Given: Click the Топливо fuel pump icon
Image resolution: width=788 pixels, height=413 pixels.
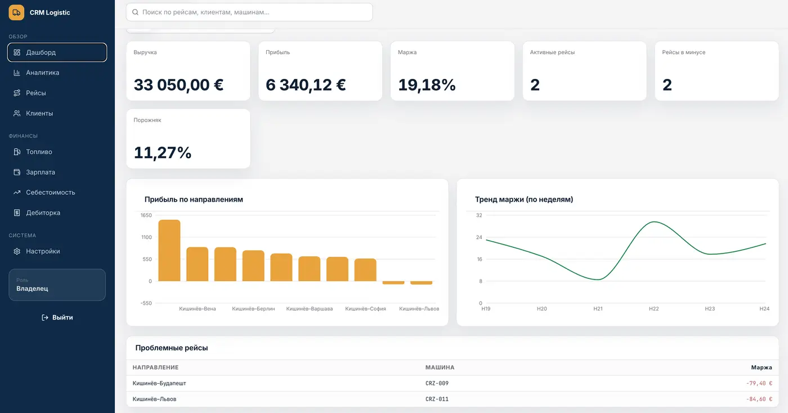Looking at the screenshot, I should coord(17,152).
